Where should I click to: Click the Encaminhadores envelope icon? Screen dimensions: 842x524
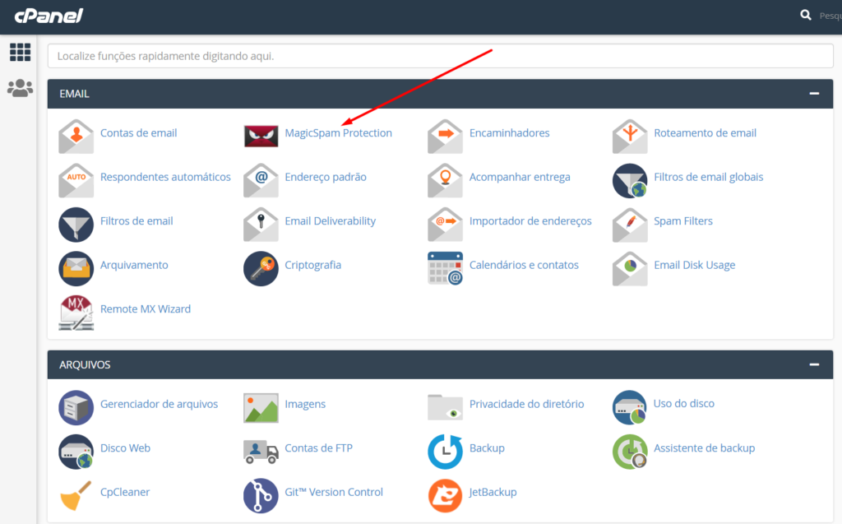click(445, 136)
